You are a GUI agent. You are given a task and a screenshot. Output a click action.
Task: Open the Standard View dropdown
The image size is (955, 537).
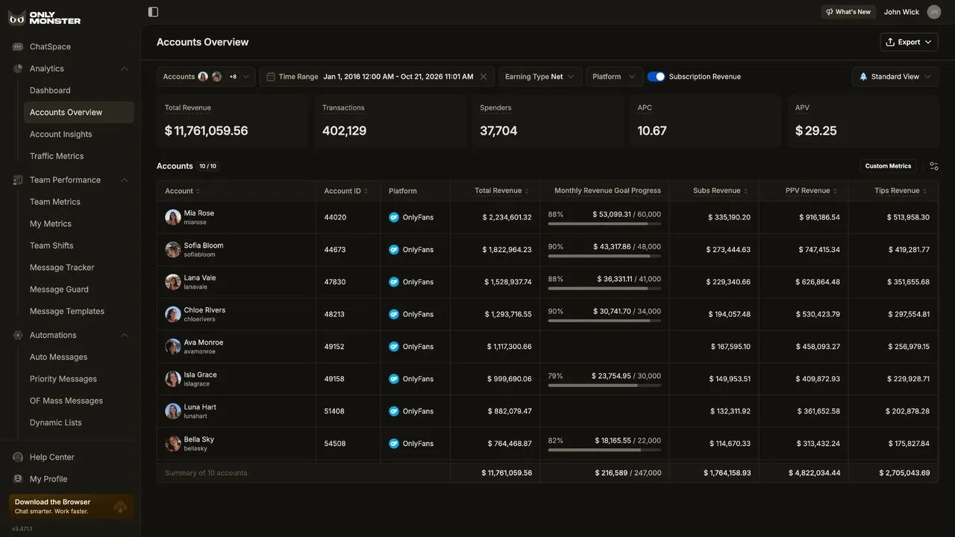[895, 77]
